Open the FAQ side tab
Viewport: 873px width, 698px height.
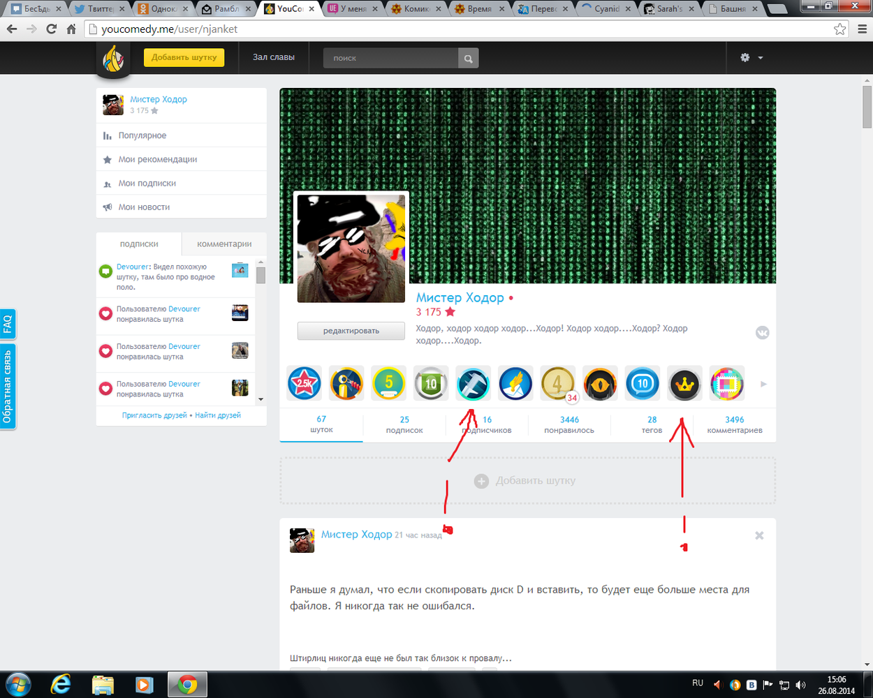7,324
